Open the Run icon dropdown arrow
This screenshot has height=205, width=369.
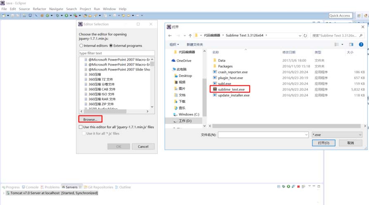coord(71,16)
